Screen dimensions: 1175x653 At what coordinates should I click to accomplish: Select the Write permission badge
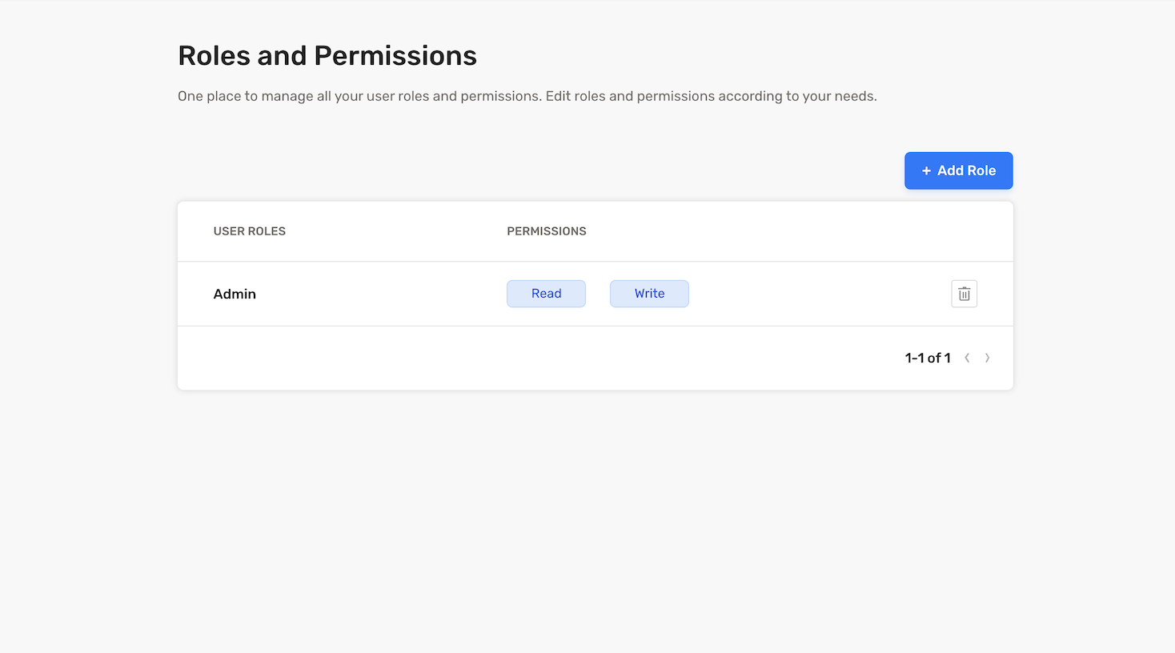tap(649, 294)
